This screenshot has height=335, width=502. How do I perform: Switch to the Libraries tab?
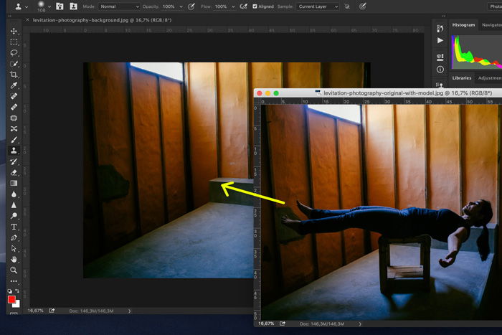coord(462,77)
